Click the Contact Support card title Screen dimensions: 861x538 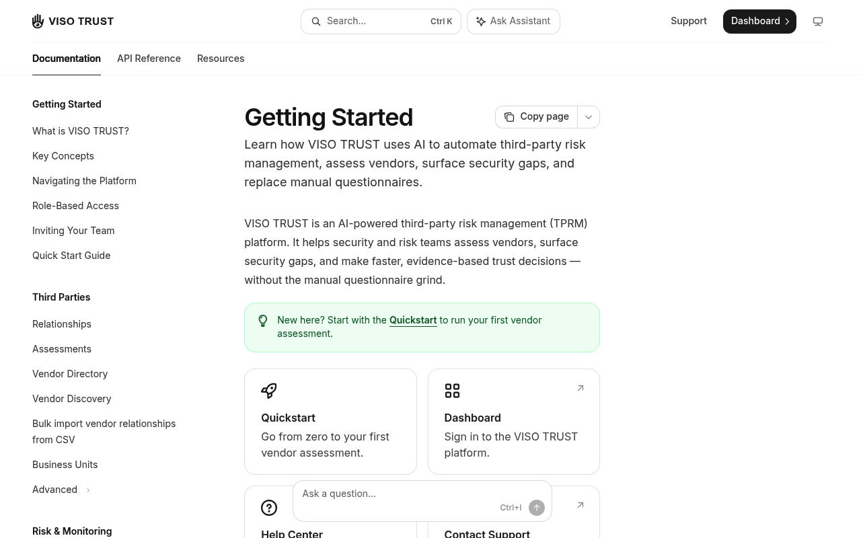(487, 533)
